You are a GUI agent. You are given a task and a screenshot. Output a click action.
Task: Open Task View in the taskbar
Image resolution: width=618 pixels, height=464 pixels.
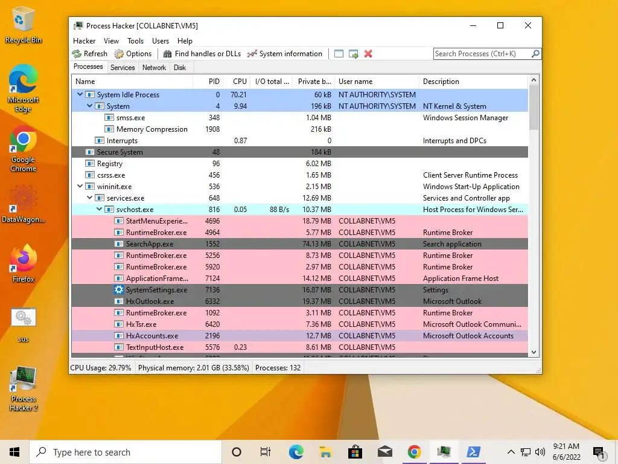(266, 452)
